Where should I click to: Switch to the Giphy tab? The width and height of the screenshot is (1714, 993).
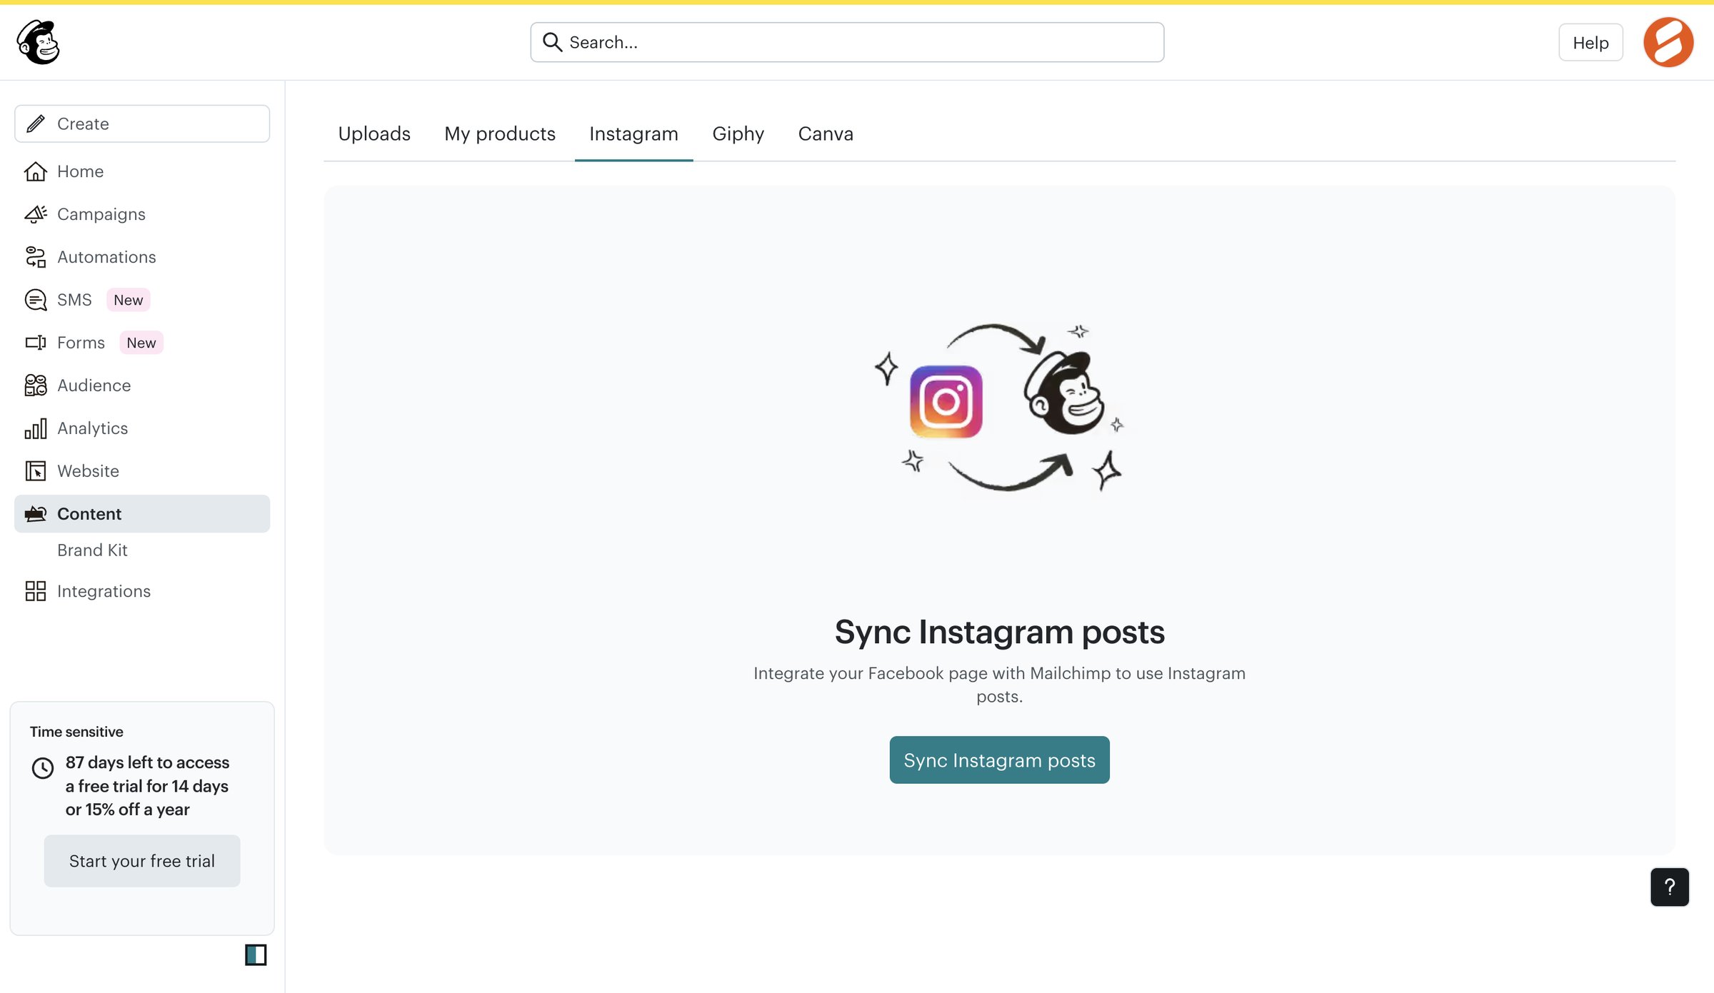[738, 133]
